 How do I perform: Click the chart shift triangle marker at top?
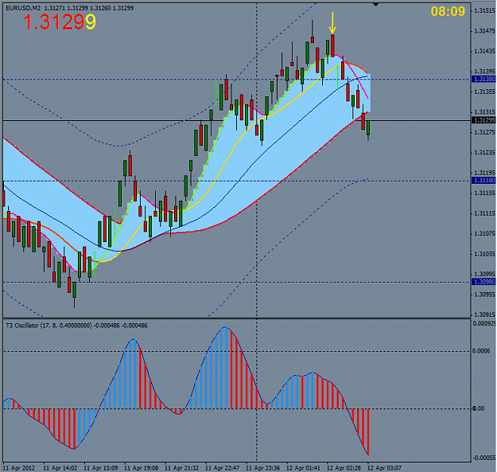(375, 5)
